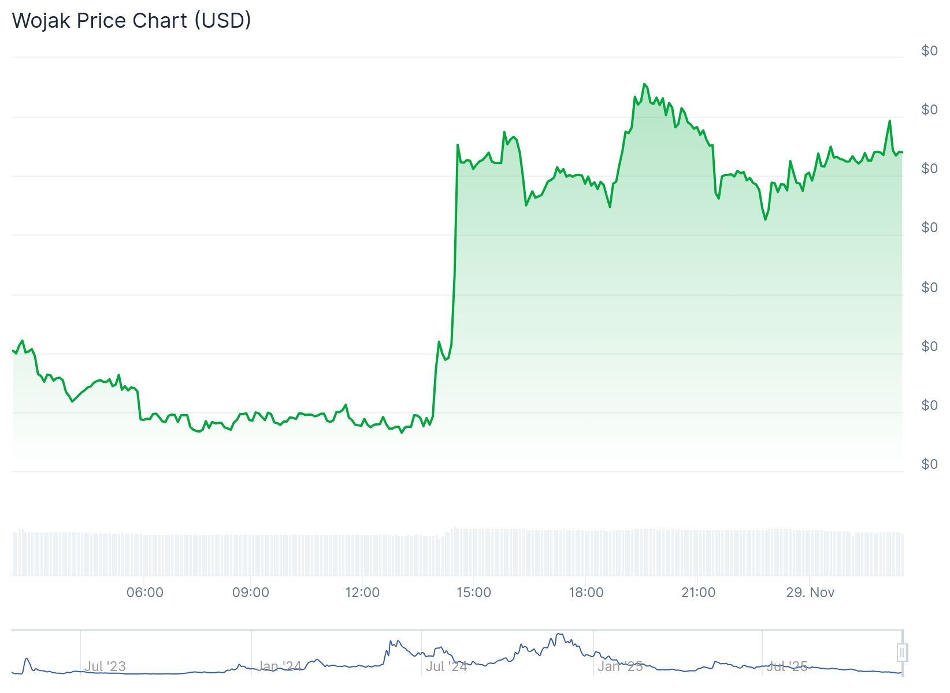
Task: Select Jan '25 in the overview navigator
Action: click(x=620, y=666)
